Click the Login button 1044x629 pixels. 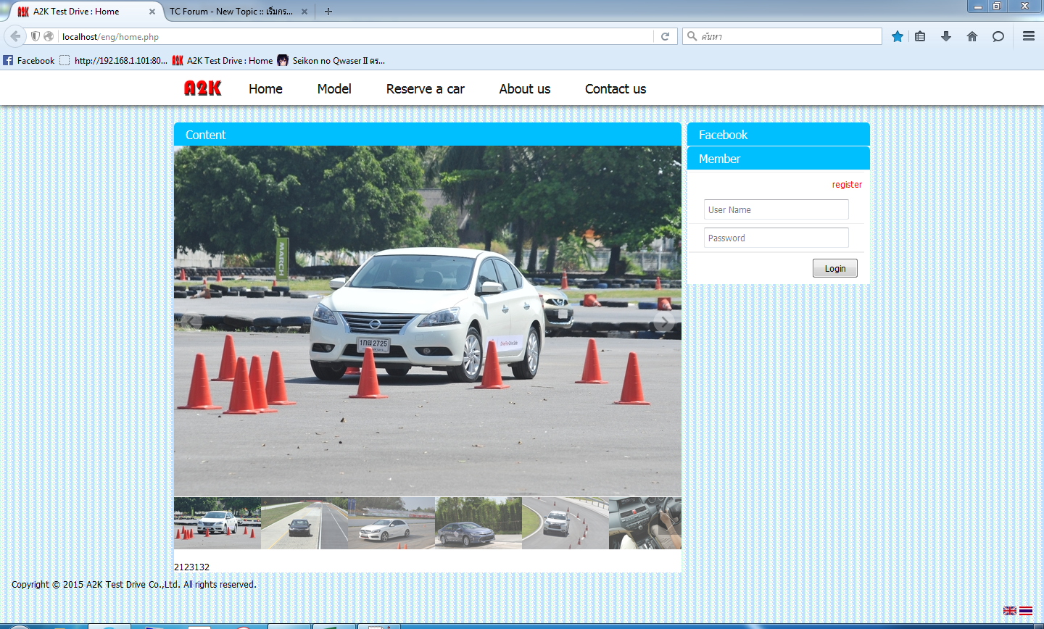835,268
